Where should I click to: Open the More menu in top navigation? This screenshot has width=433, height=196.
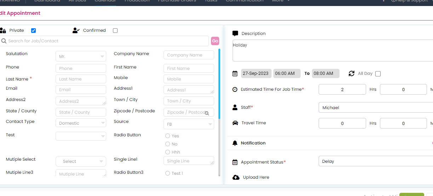pos(280,1)
